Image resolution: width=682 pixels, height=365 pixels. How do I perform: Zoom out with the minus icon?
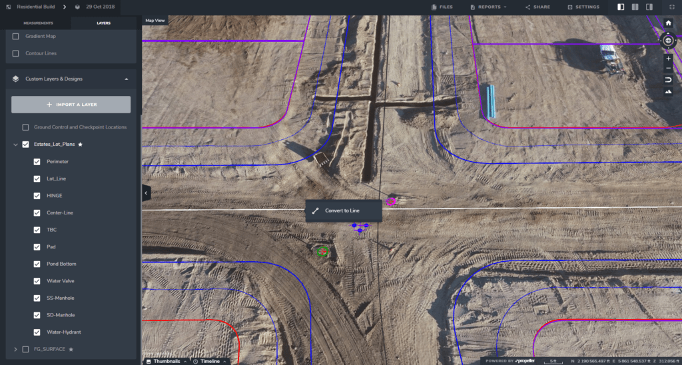tap(668, 69)
